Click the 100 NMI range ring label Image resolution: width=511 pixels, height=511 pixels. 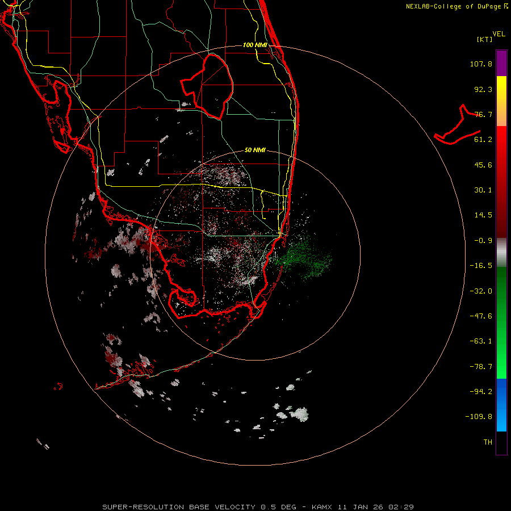255,45
